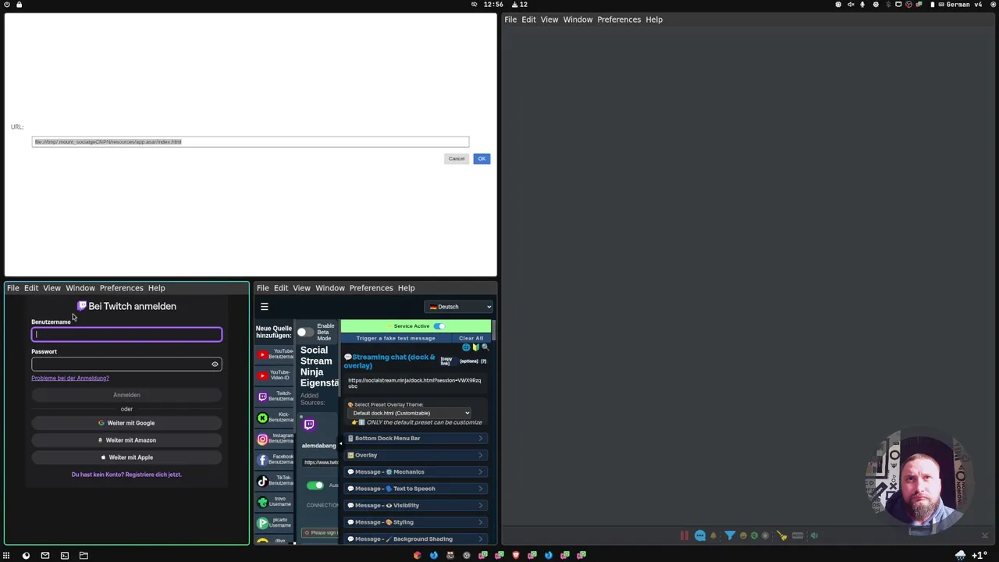Add a TikTok Benutzername source
Screen dimensions: 999x562
[275, 481]
